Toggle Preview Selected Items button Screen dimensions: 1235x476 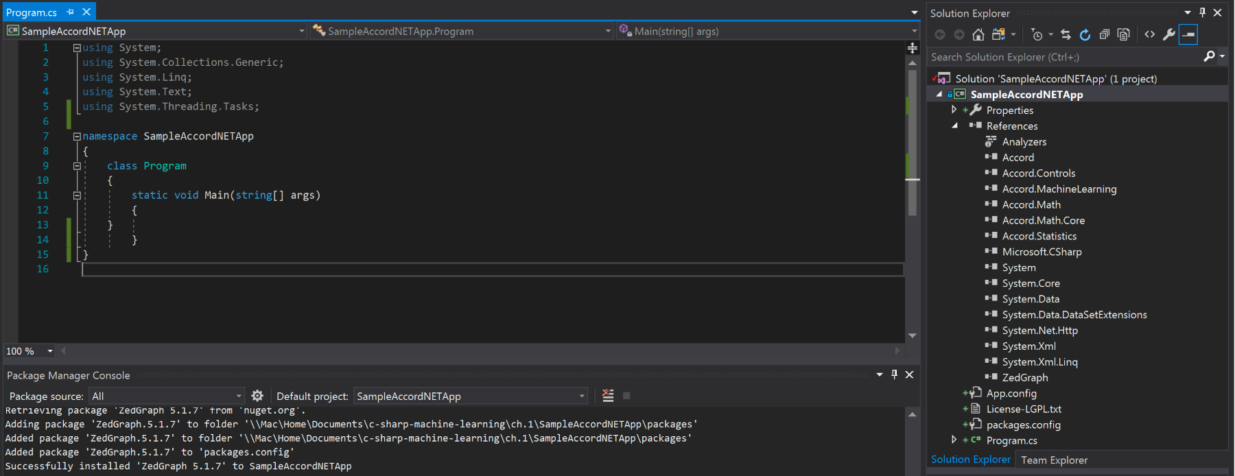point(1188,34)
